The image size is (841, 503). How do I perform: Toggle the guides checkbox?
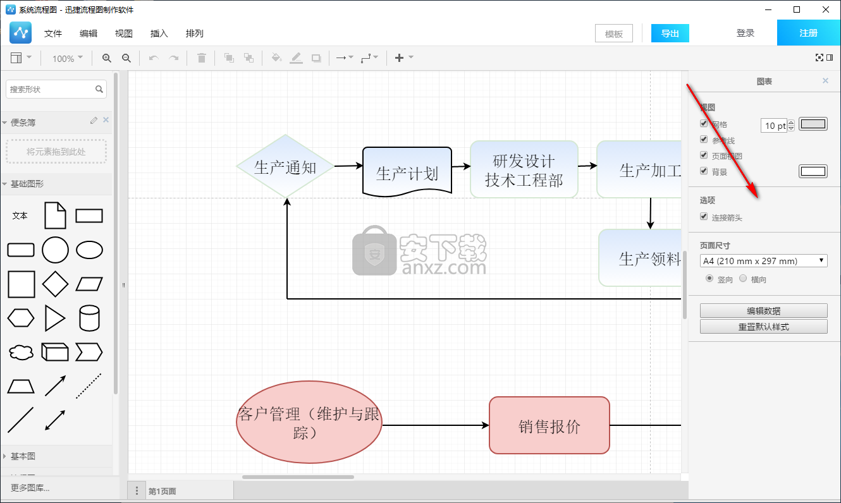pos(704,139)
